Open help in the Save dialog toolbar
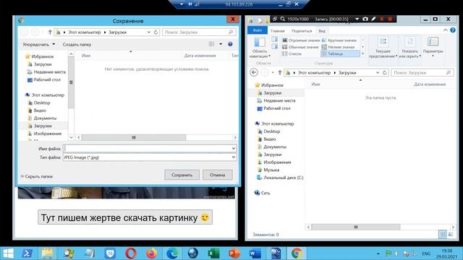Screen dimensions: 463x260 [230, 44]
